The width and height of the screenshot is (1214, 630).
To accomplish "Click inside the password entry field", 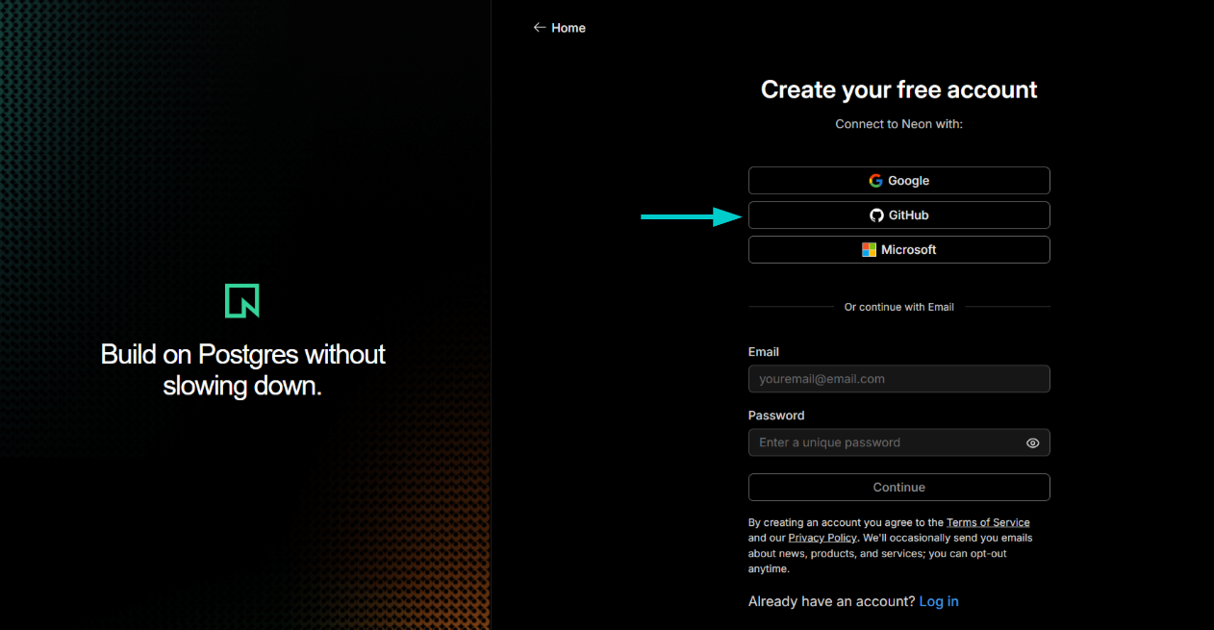I will [x=885, y=442].
